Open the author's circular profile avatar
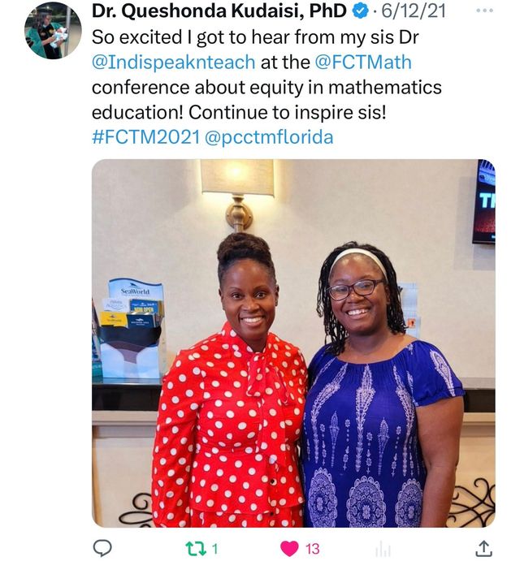The height and width of the screenshot is (574, 520). (53, 31)
